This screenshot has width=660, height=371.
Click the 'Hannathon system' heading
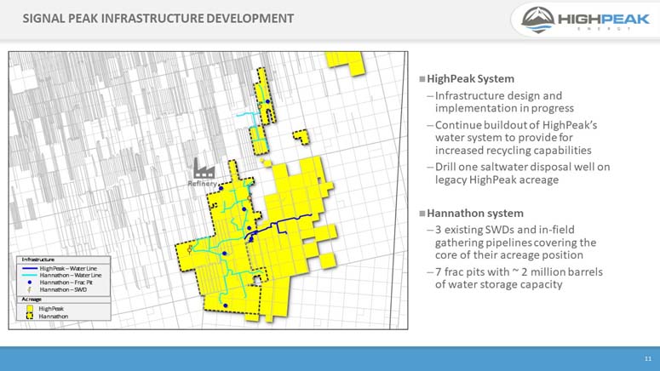(x=475, y=214)
